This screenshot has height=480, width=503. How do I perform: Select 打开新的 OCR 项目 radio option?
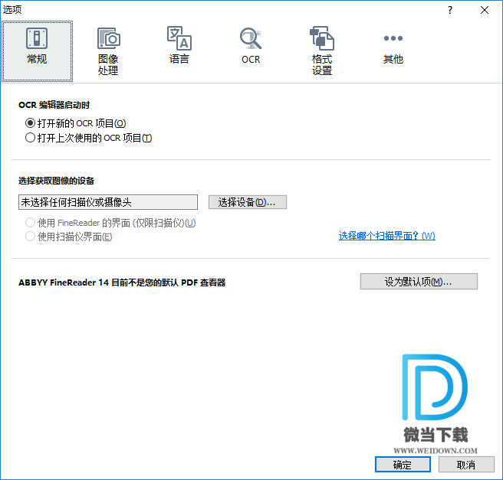coord(31,123)
